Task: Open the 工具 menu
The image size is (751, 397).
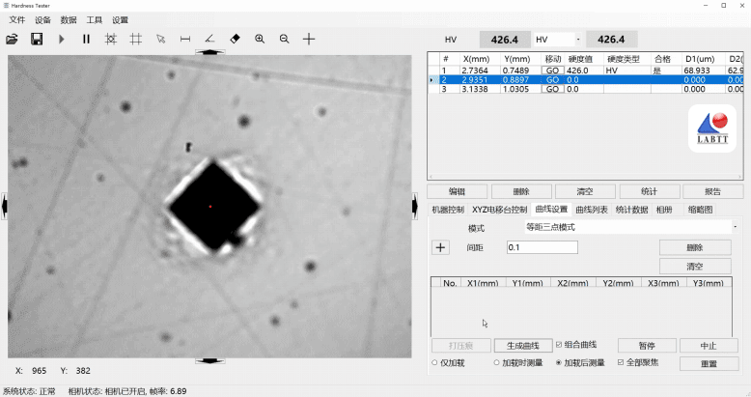Action: click(95, 19)
